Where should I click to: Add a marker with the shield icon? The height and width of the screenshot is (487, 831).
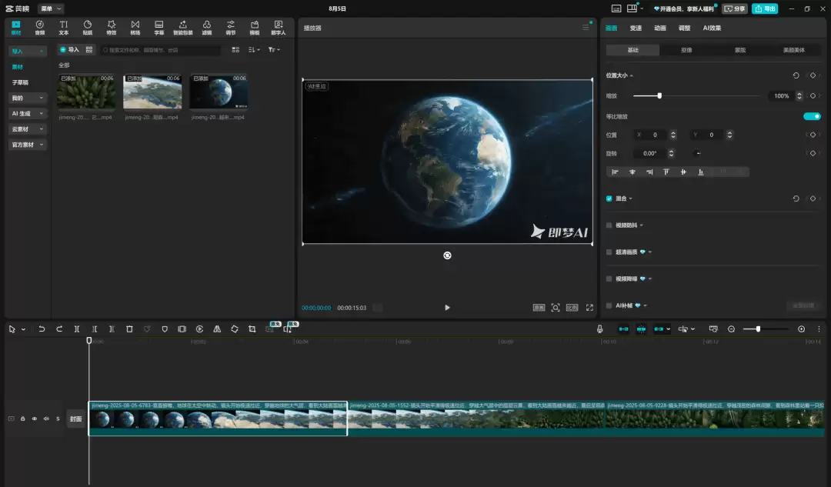tap(165, 329)
